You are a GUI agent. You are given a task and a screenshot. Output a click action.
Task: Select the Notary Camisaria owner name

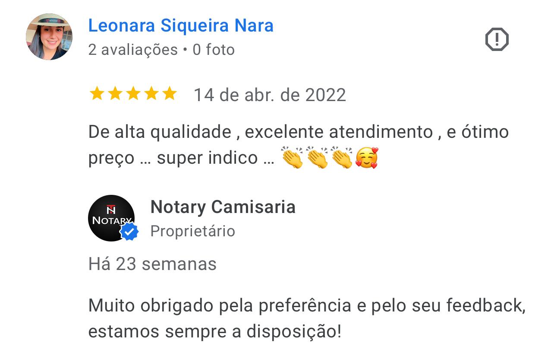(x=223, y=207)
